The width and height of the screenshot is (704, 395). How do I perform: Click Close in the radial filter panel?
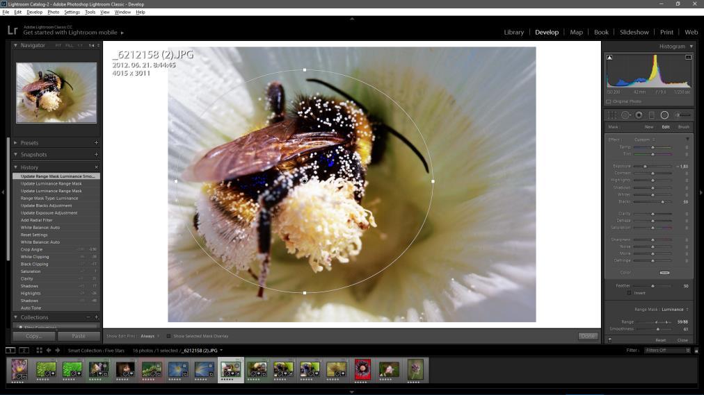682,340
